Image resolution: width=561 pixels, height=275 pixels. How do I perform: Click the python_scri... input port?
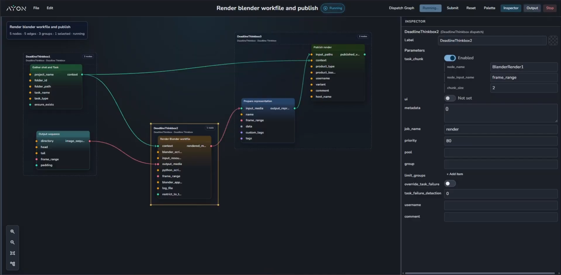tap(158, 170)
